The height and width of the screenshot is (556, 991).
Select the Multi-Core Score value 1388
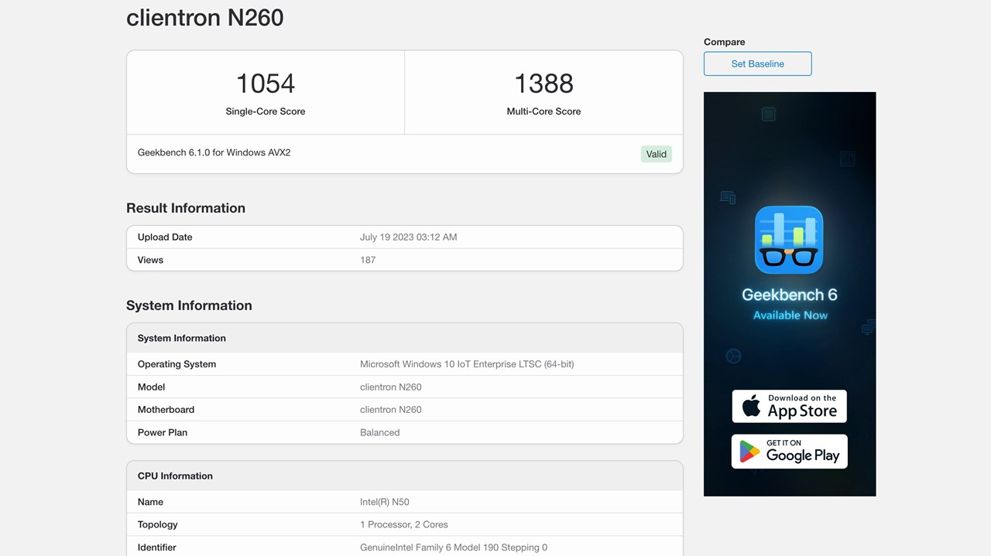click(x=544, y=84)
